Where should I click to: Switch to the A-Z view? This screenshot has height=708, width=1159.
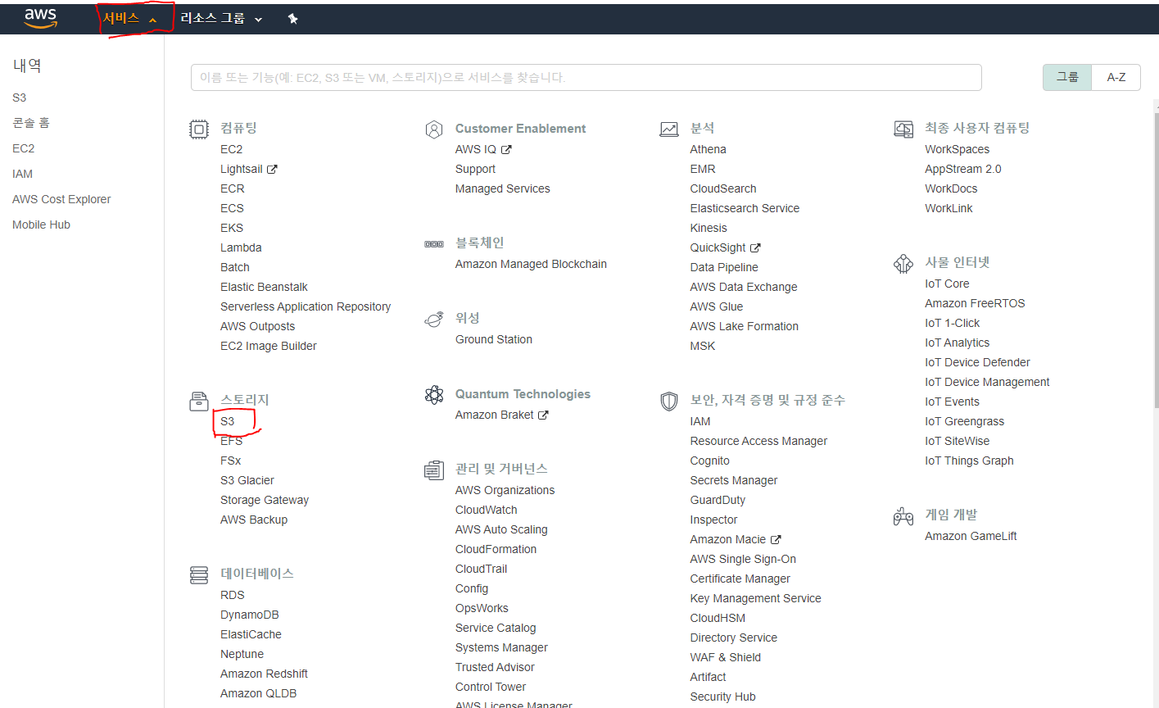point(1116,77)
